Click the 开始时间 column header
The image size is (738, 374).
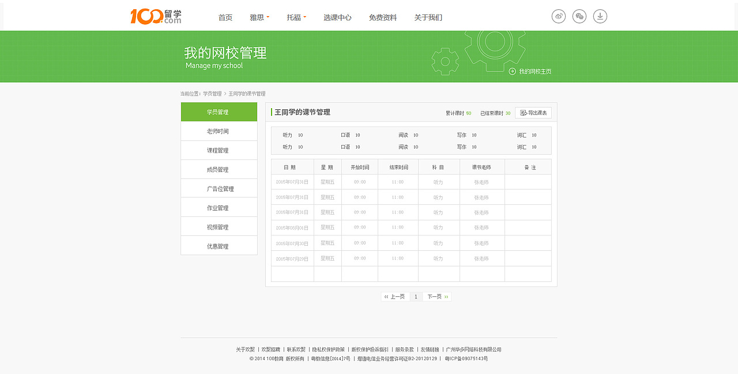[x=360, y=167]
